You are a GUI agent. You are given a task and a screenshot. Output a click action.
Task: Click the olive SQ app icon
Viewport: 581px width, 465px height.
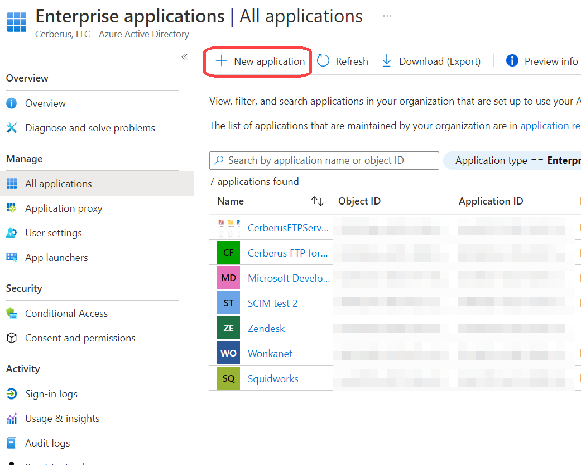click(229, 378)
